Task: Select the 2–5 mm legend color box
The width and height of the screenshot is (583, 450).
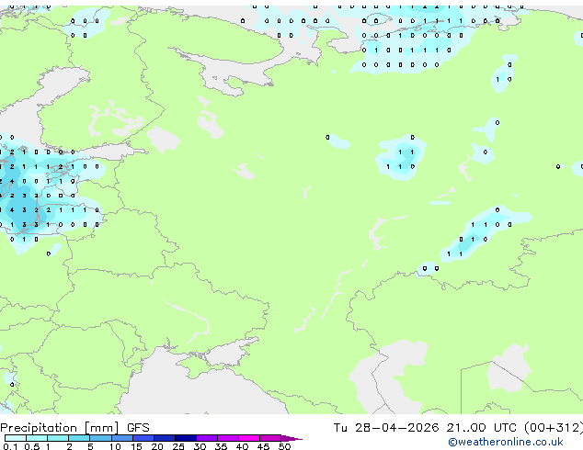Action: pyautogui.click(x=79, y=438)
